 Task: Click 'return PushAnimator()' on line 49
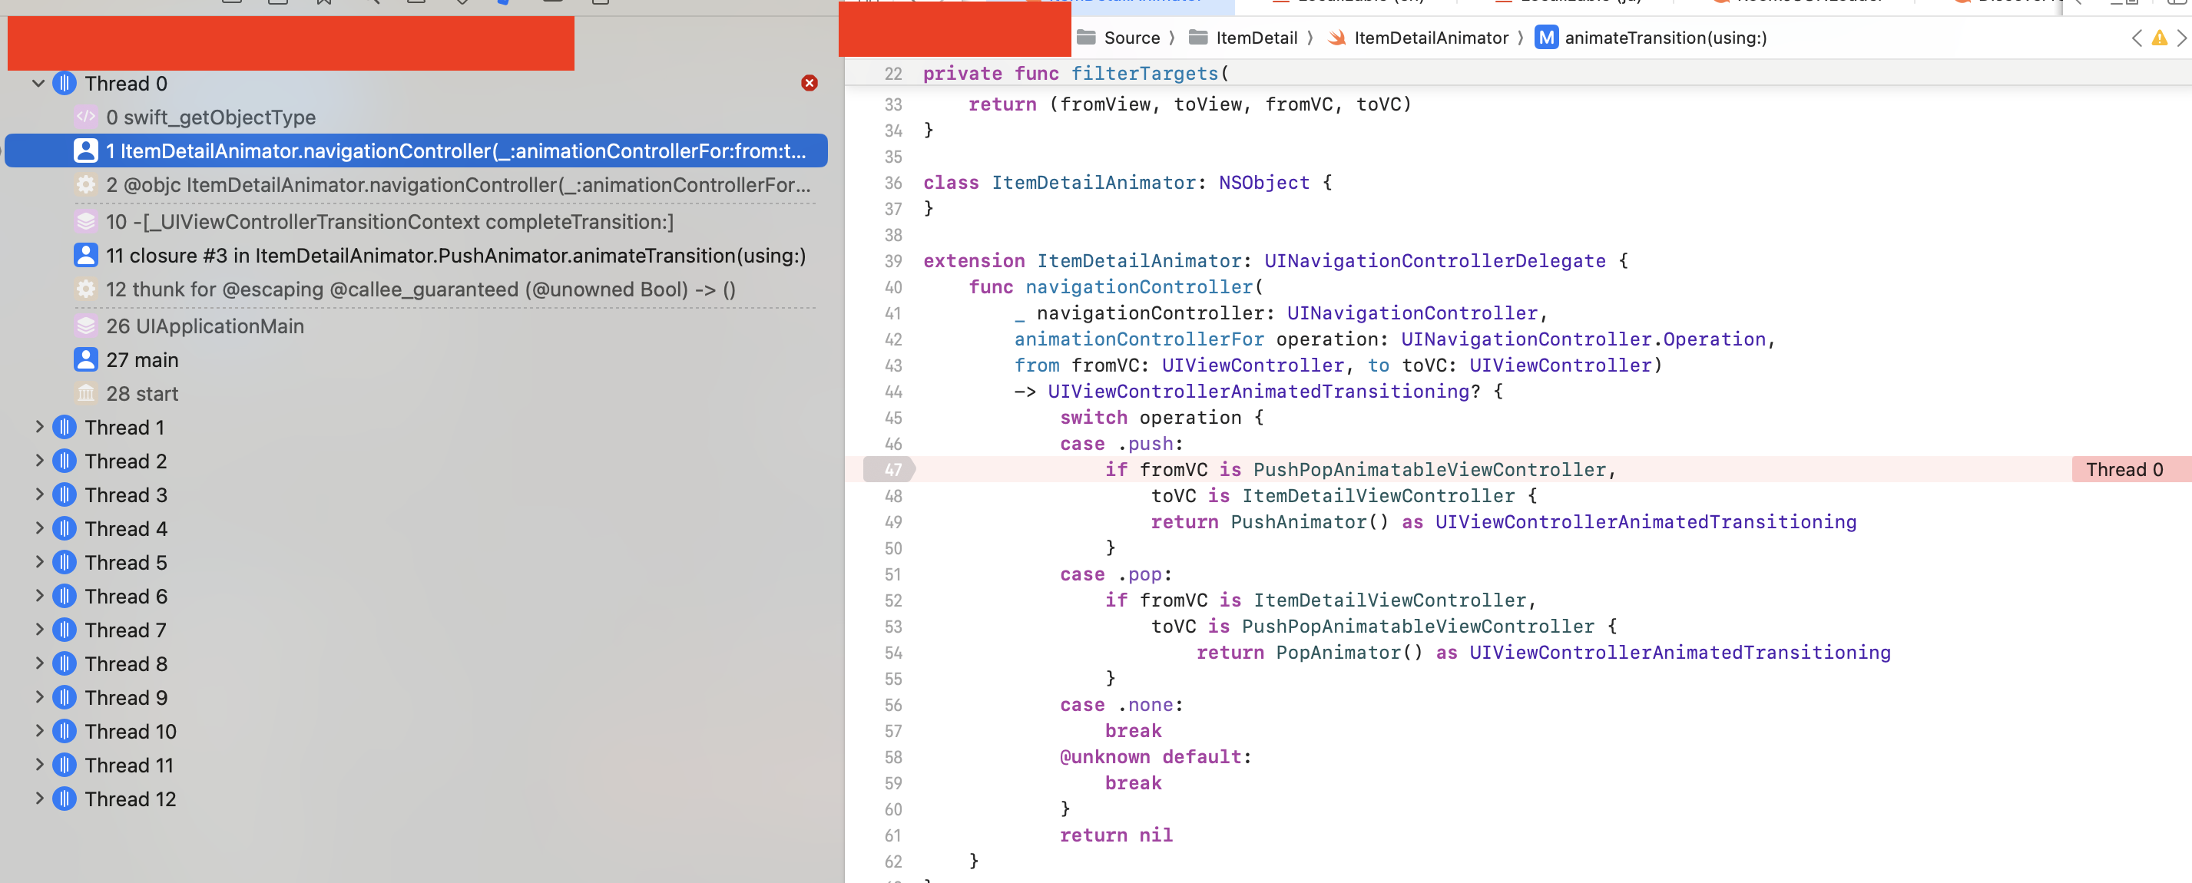point(1270,522)
